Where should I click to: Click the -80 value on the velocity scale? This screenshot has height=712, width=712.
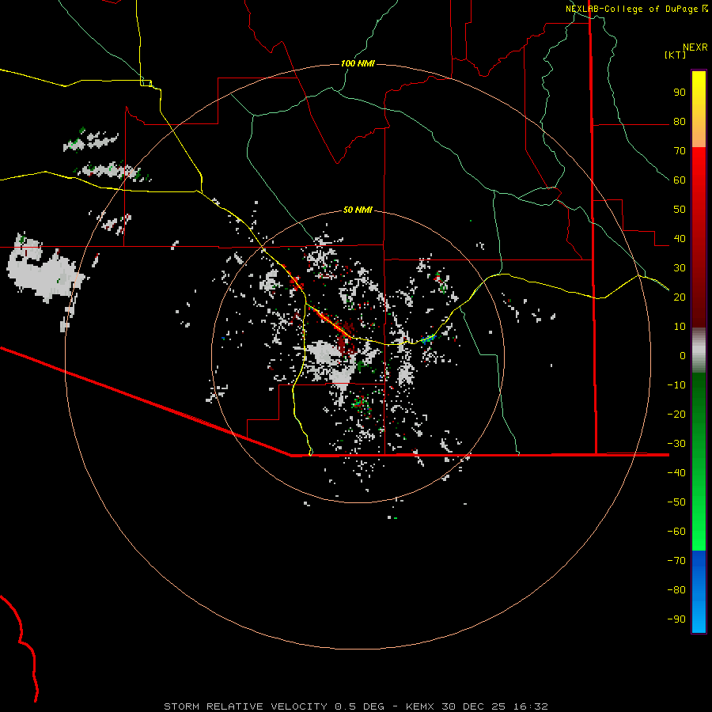tap(676, 590)
